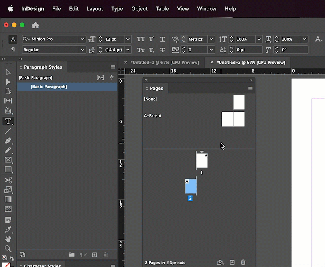Open the leading 14.4 pt dropdown
This screenshot has height=267, width=325.
pyautogui.click(x=128, y=50)
